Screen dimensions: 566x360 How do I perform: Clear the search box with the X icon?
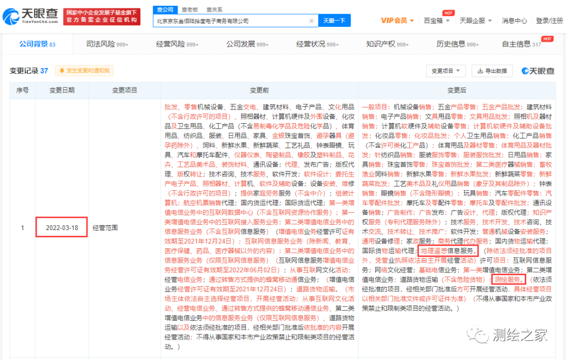click(x=311, y=21)
